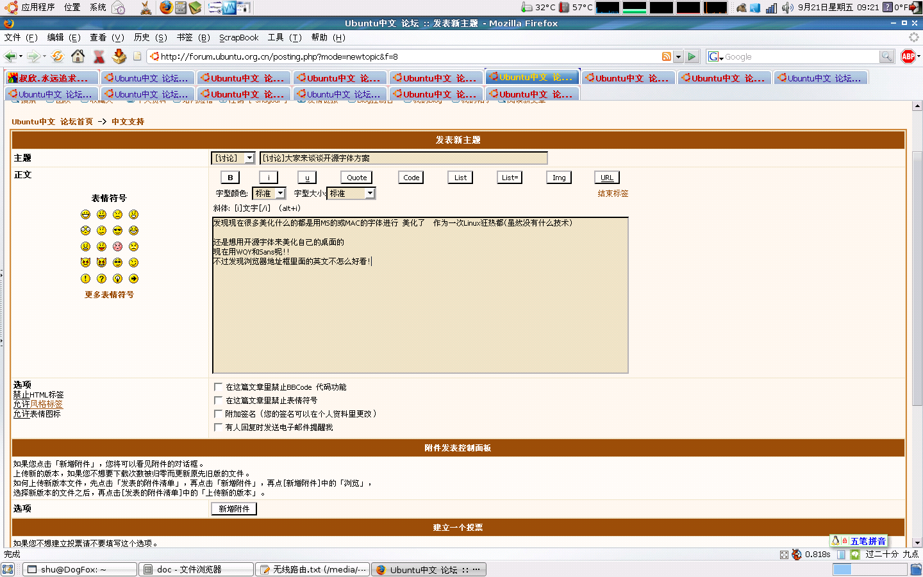Open the downloads box icon in toolbar
The image size is (923, 577).
click(119, 56)
